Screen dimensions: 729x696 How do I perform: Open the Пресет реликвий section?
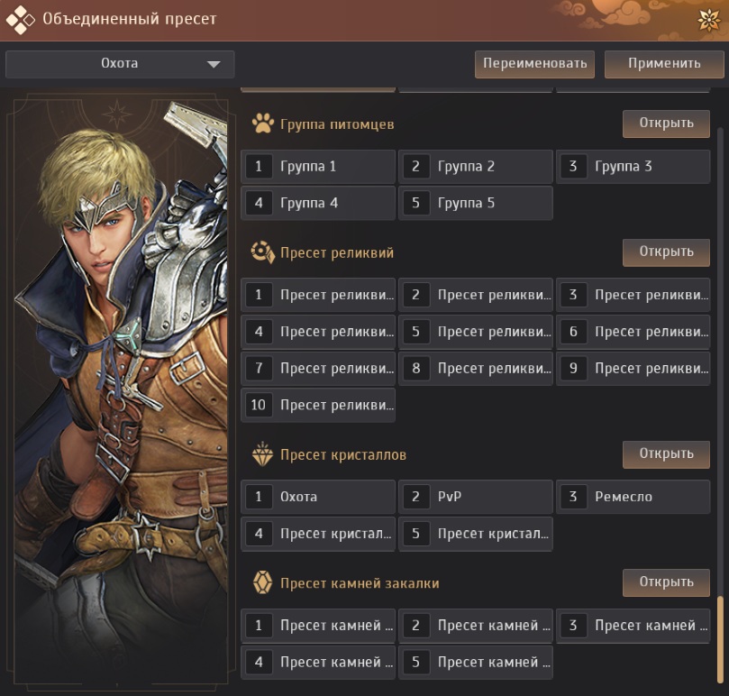[x=666, y=252]
